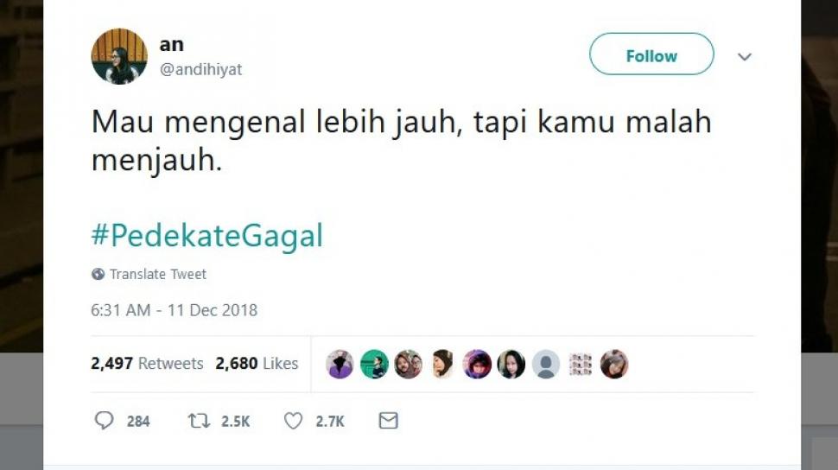Send tweet via the envelope message icon
Viewport: 838px width, 470px height.
pos(389,421)
